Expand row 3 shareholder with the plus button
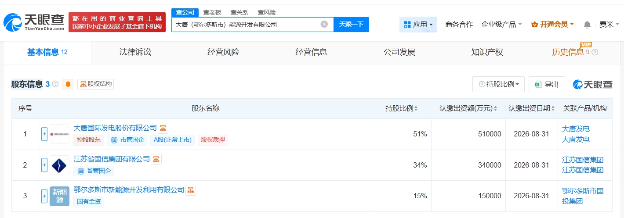Viewport: 624px width, 218px height. [x=44, y=196]
